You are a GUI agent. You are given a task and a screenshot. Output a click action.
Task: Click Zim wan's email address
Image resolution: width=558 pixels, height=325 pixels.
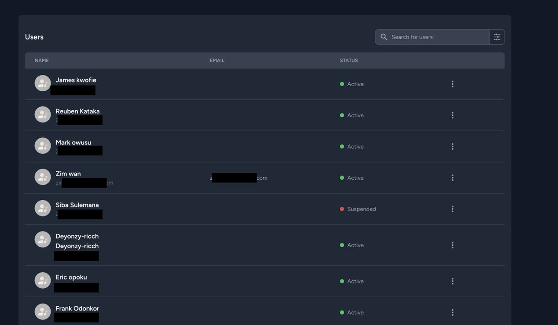point(239,177)
